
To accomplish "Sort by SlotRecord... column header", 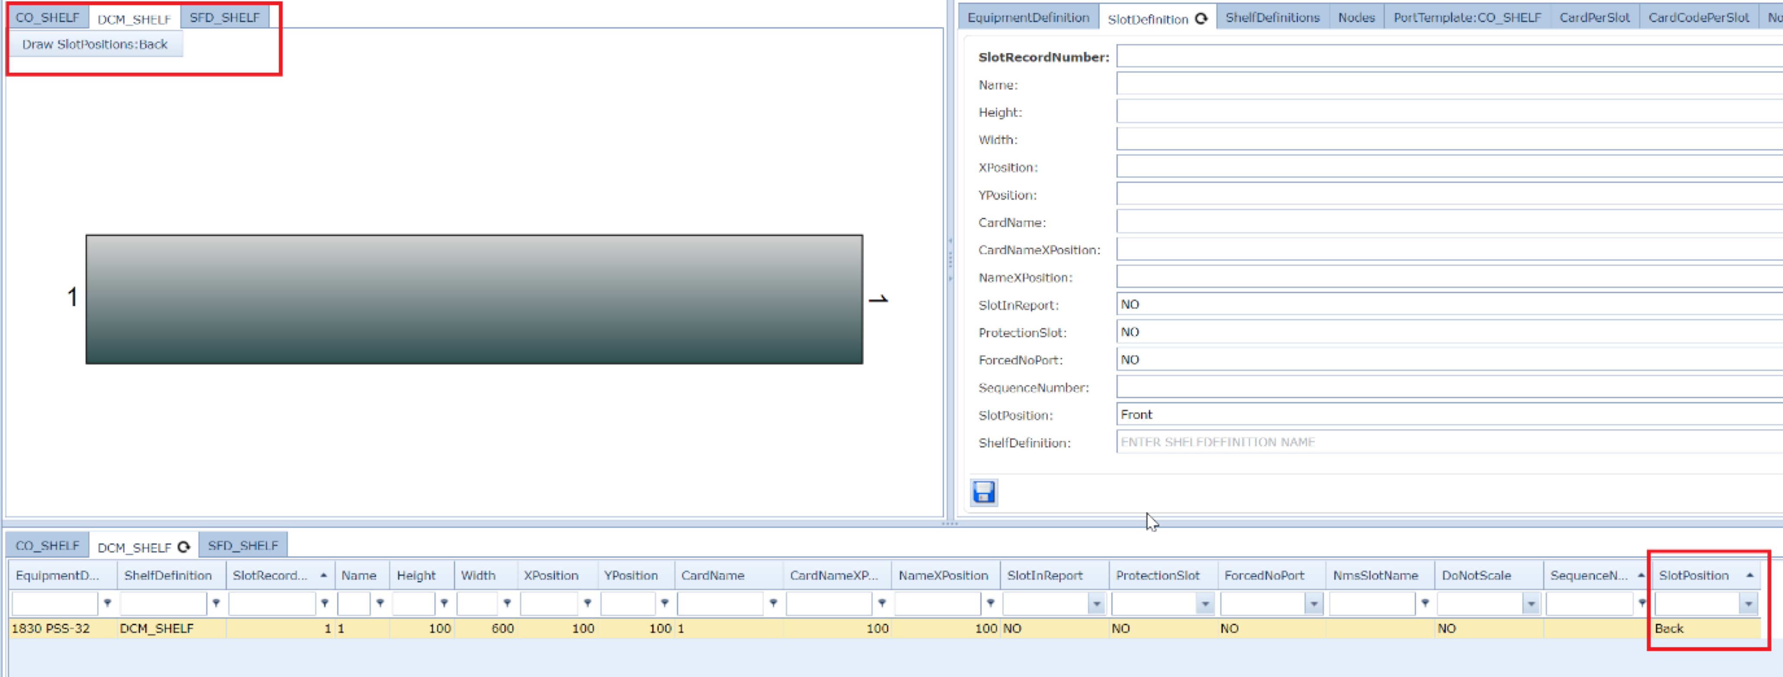I will 270,575.
